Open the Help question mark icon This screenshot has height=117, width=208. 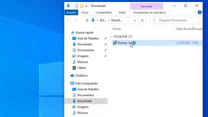click(x=200, y=12)
